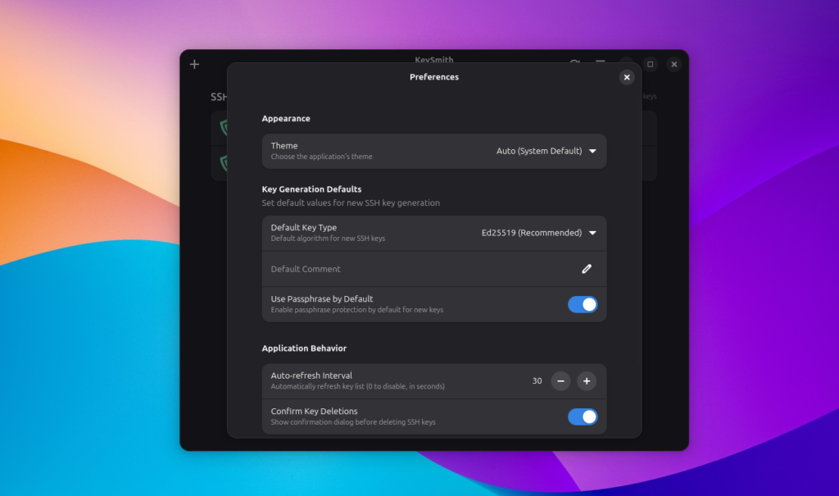Image resolution: width=839 pixels, height=496 pixels.
Task: Click the Theme row title
Action: (x=284, y=146)
